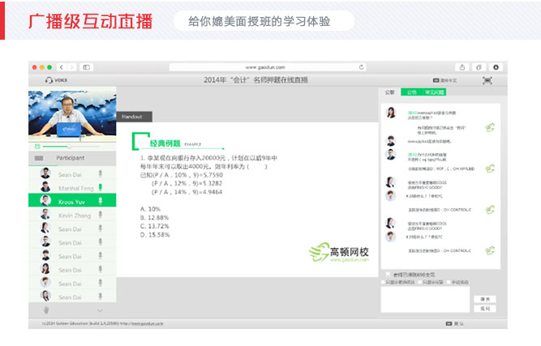Tick the middle checkbox under the chat
The height and width of the screenshot is (346, 541).
(420, 282)
